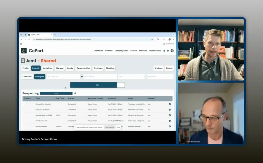Click the user profile avatar in CoPort header
This screenshot has width=263, height=163.
(172, 51)
